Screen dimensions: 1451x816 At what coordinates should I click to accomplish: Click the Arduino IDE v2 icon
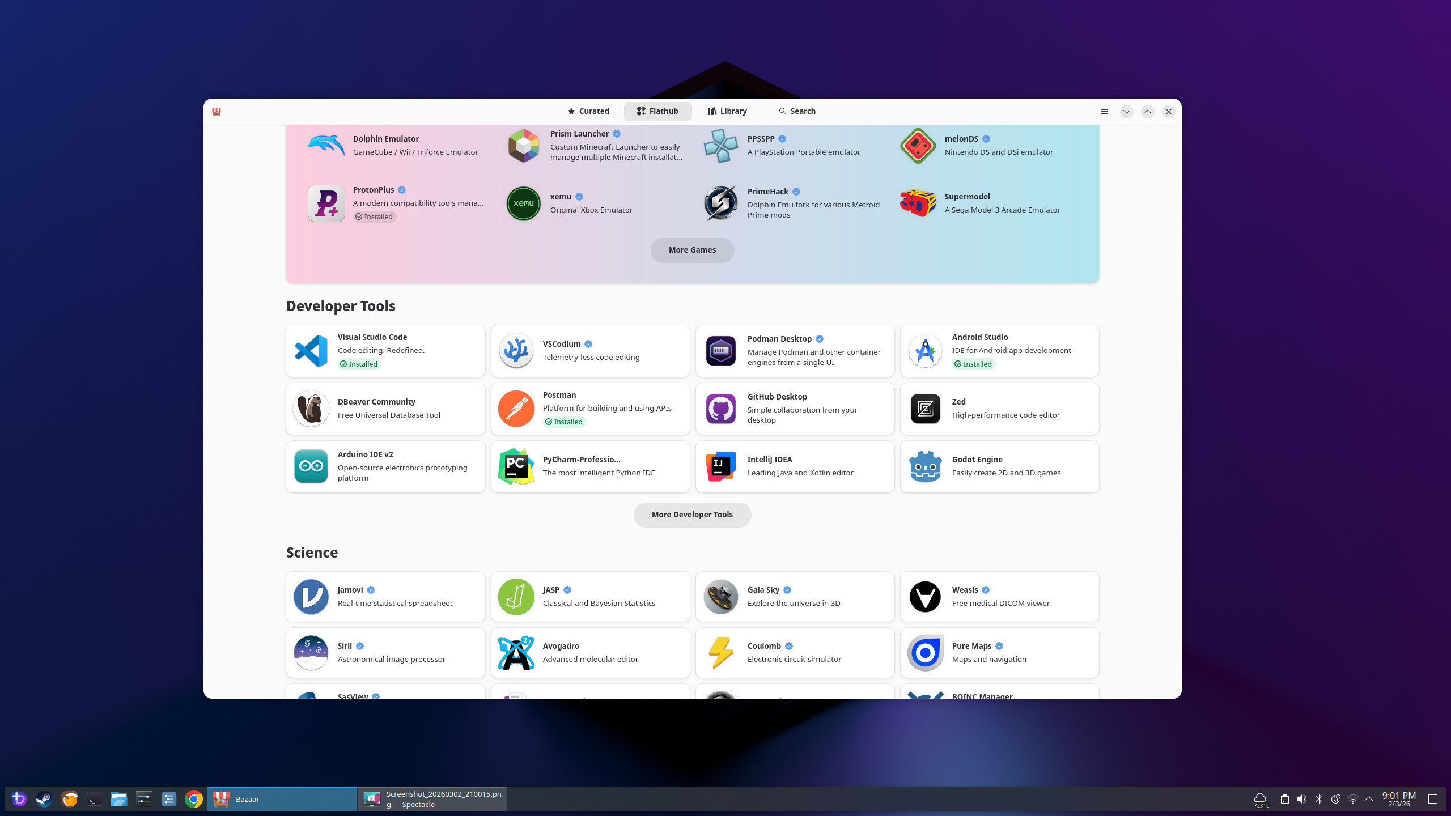[311, 466]
